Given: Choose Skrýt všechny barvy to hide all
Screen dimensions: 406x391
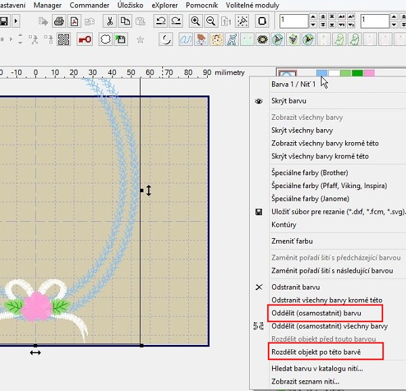Looking at the screenshot, I should (302, 130).
